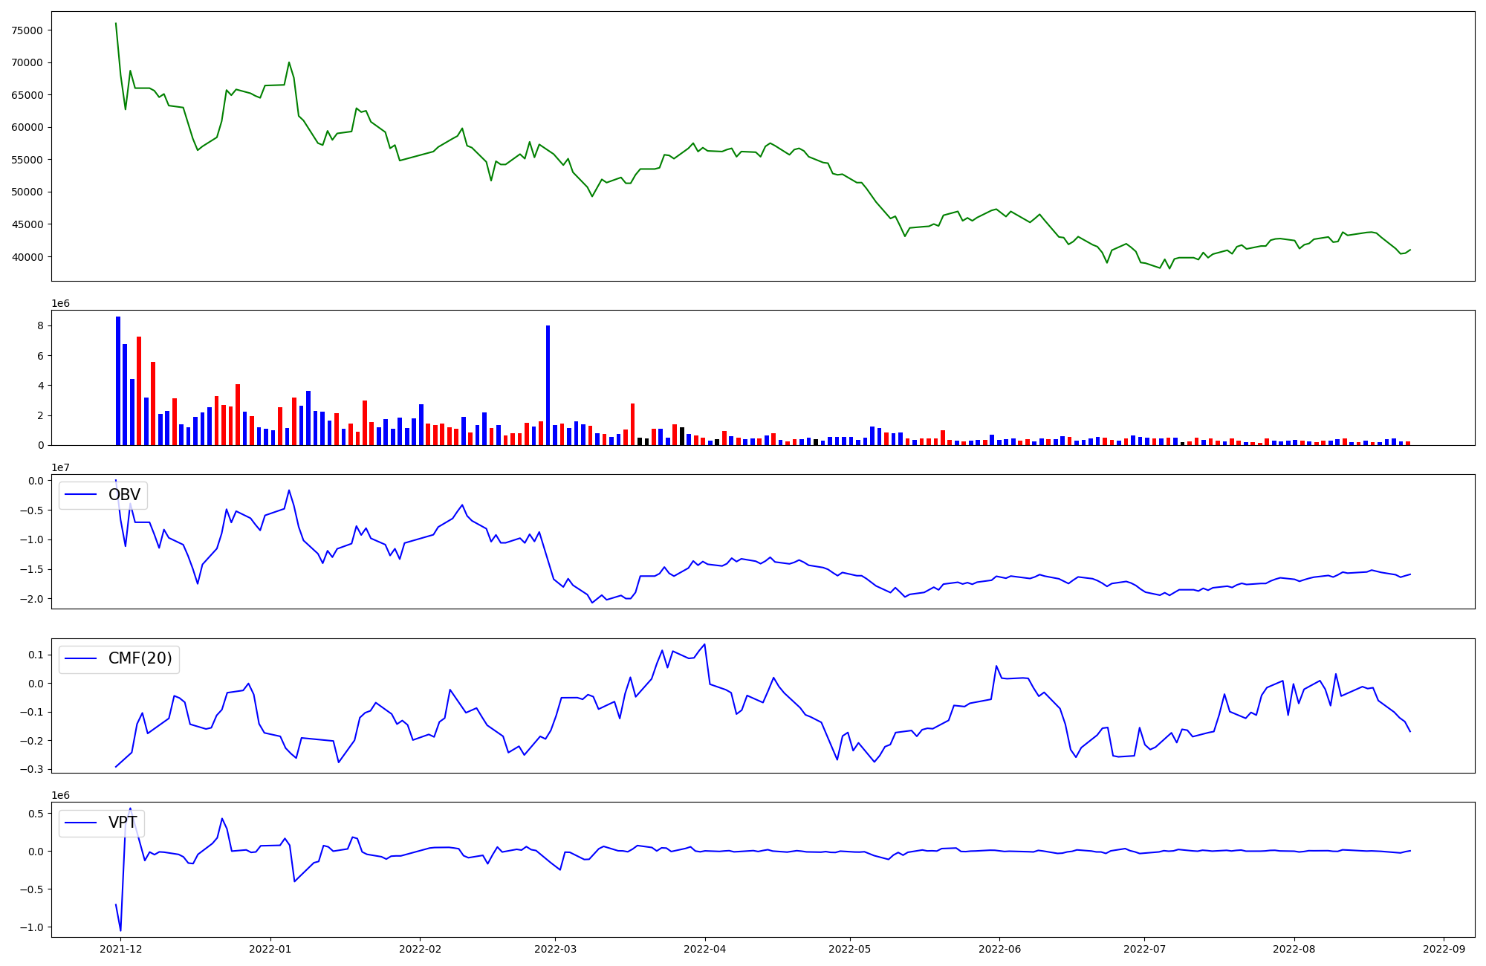1486x966 pixels.
Task: Click the 2022-09 x-axis date label
Action: pyautogui.click(x=1444, y=949)
